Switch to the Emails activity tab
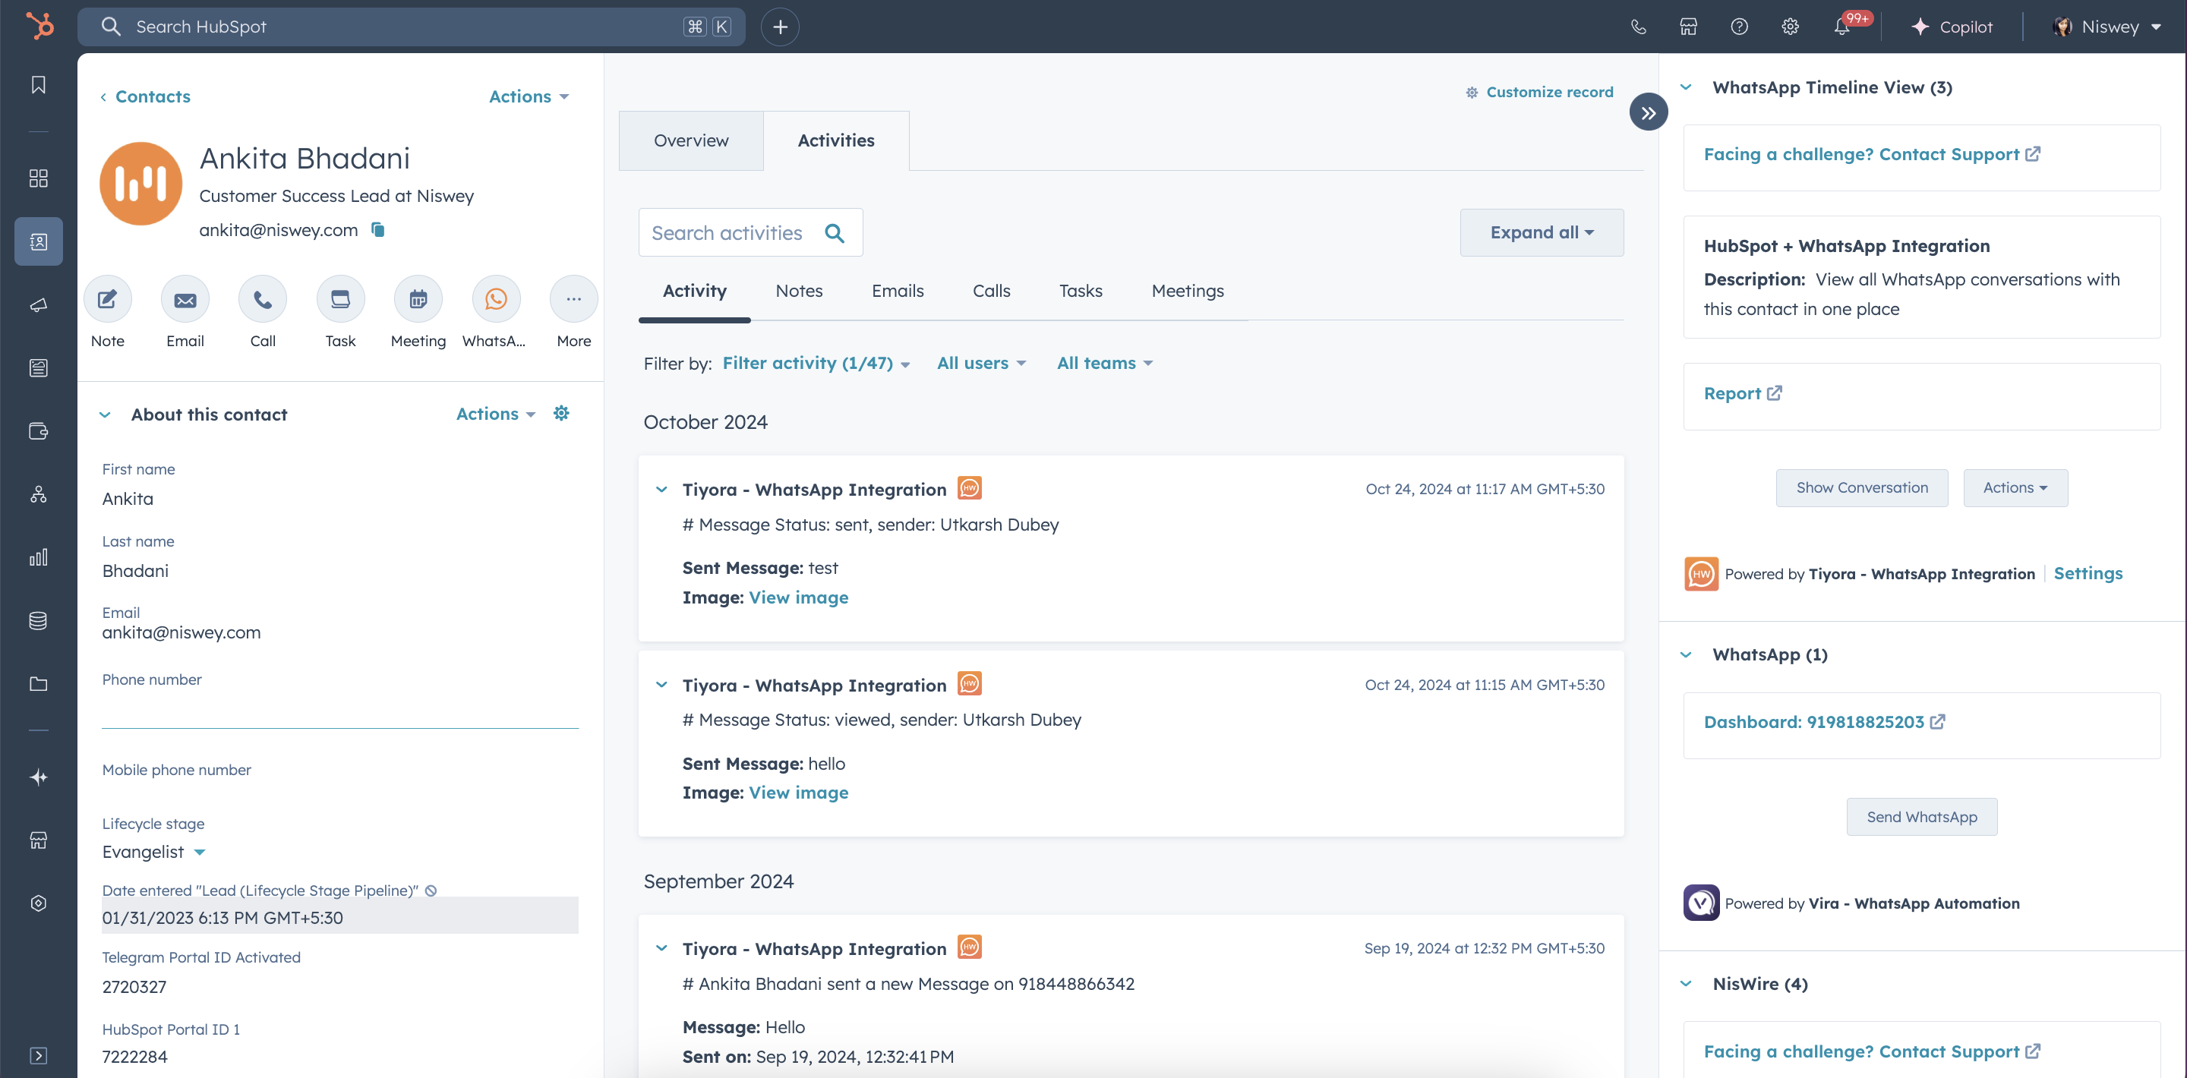The width and height of the screenshot is (2187, 1078). click(898, 292)
